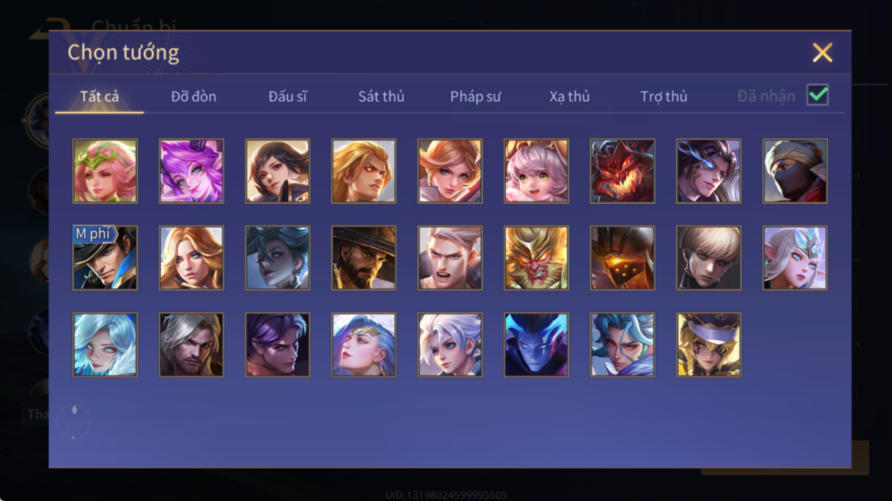
Task: Select the blonde hero wearing a white visor
Action: coord(708,345)
